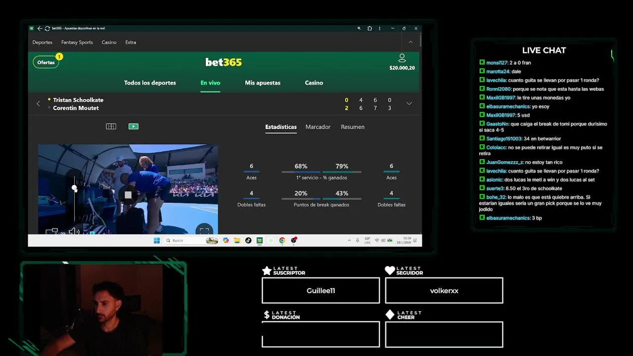Select the Estadísticas tab
The image size is (633, 356).
pyautogui.click(x=281, y=127)
